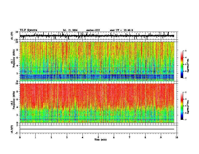Viewport: 199px width, 154px height.
Task: Click the time axis tick label "3"
Action: click(x=67, y=137)
